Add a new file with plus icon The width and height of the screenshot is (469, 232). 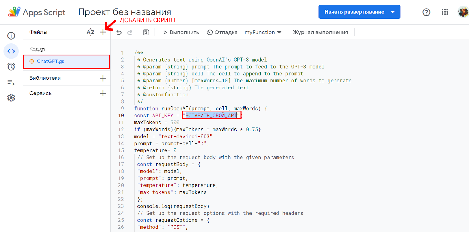point(103,32)
